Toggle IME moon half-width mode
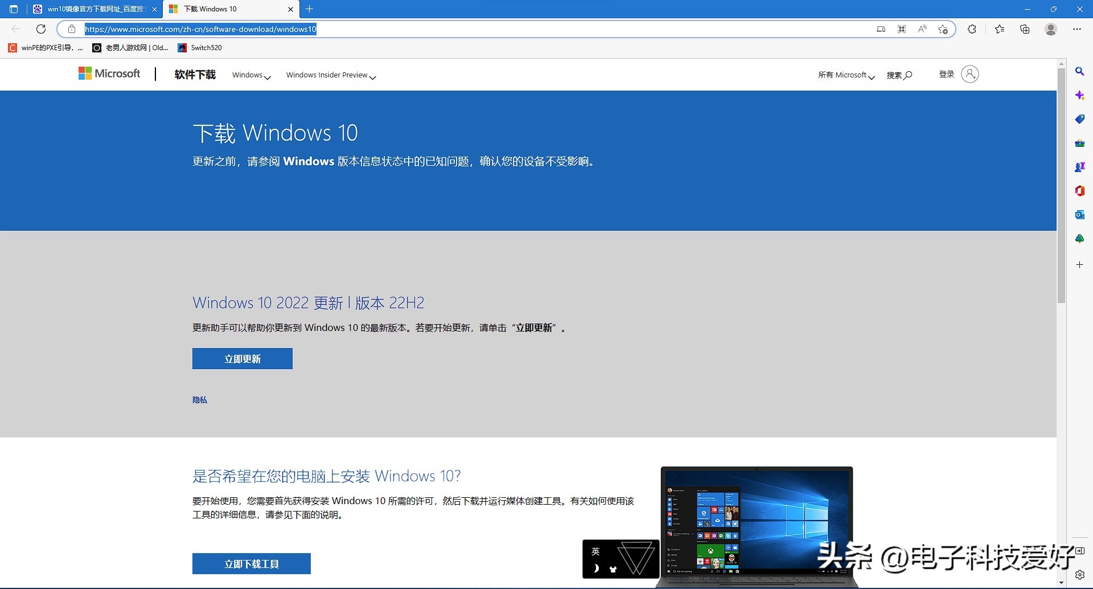This screenshot has width=1093, height=589. tap(596, 568)
